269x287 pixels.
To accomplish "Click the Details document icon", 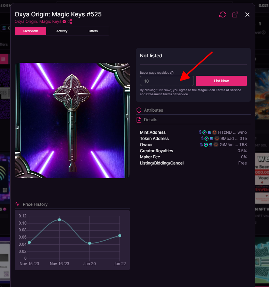I will (x=139, y=120).
